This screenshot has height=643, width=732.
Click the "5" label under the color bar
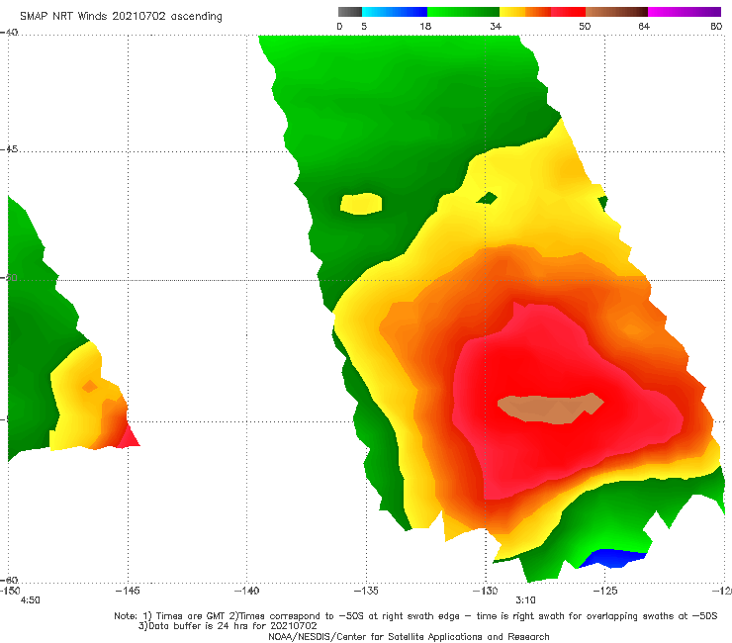(364, 26)
